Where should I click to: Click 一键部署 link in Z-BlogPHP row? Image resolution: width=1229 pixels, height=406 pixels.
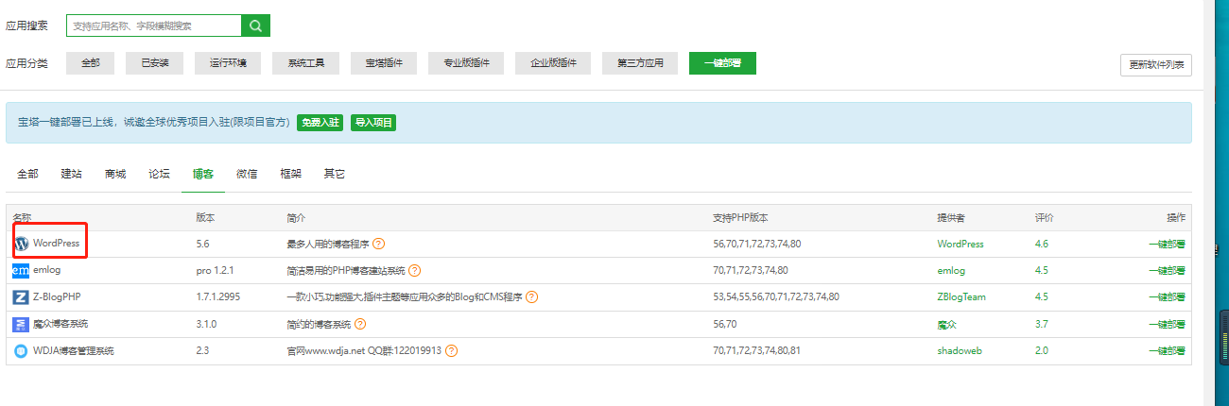1167,296
